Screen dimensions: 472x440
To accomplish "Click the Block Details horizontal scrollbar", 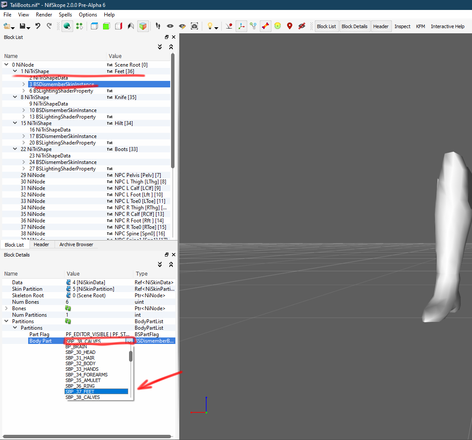I will 87,437.
